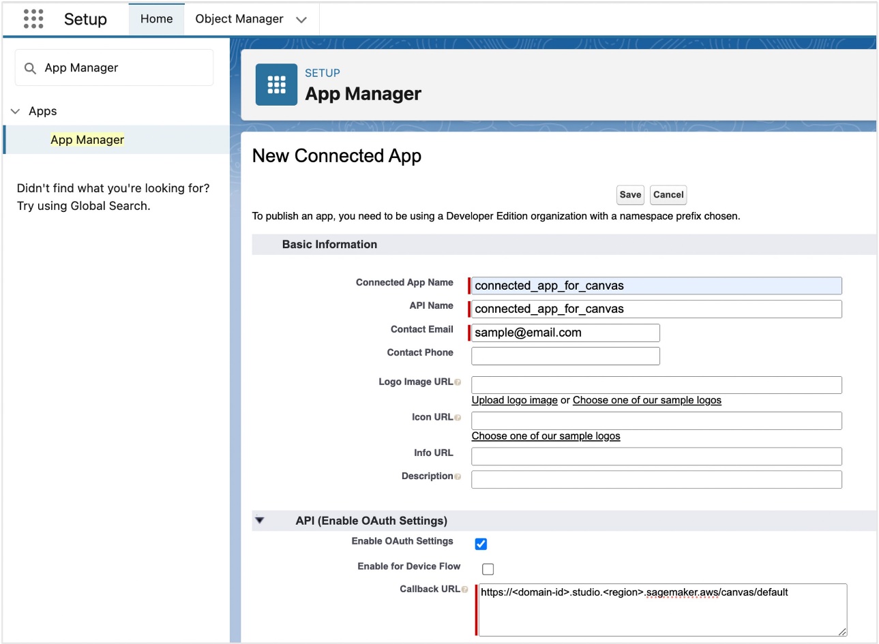This screenshot has height=644, width=879.
Task: Toggle the Enable OAuth Settings checkbox
Action: coord(481,544)
